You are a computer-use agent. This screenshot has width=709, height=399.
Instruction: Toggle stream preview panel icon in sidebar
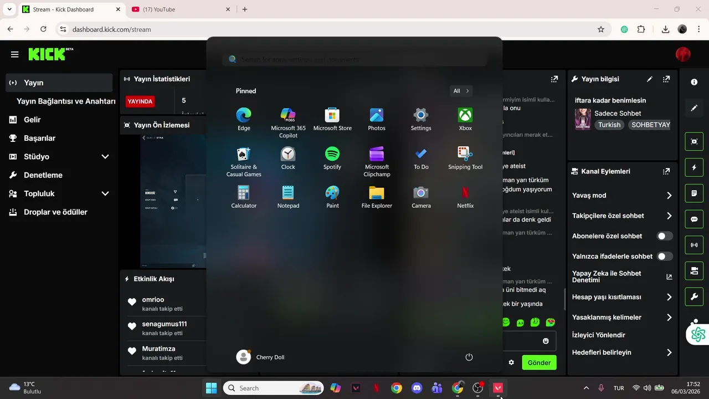tap(694, 141)
